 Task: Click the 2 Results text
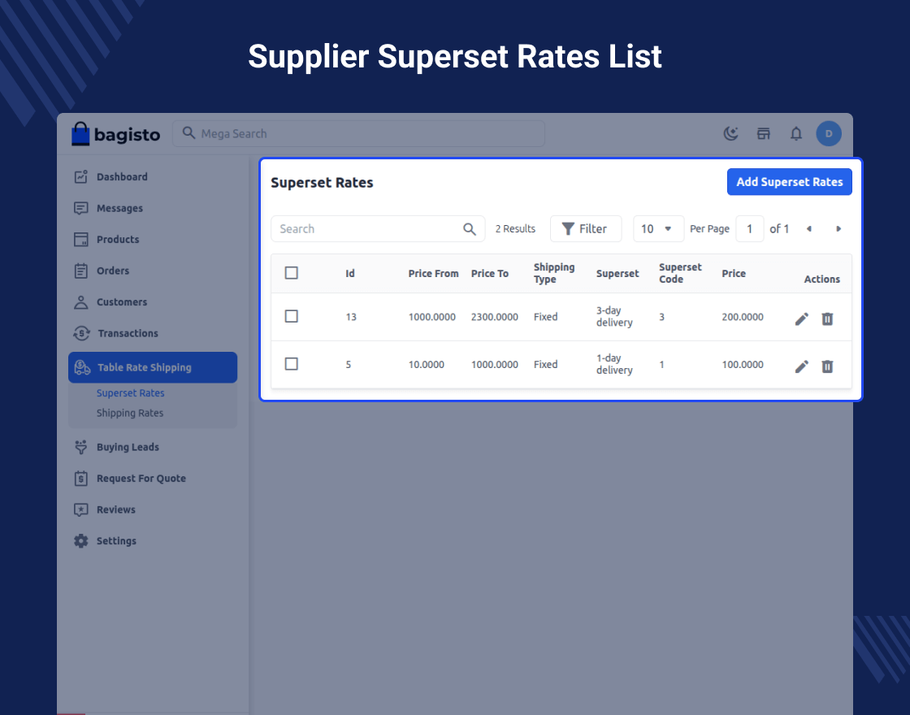515,228
